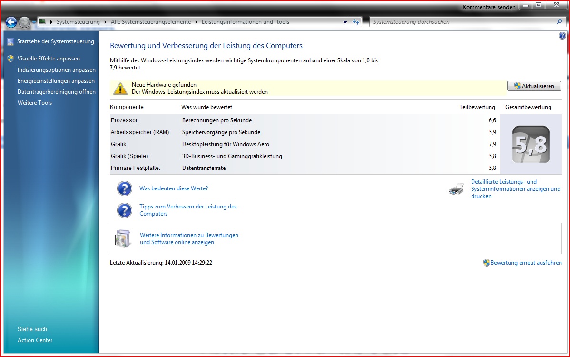Maximize the window
570x357 pixels.
click(539, 5)
